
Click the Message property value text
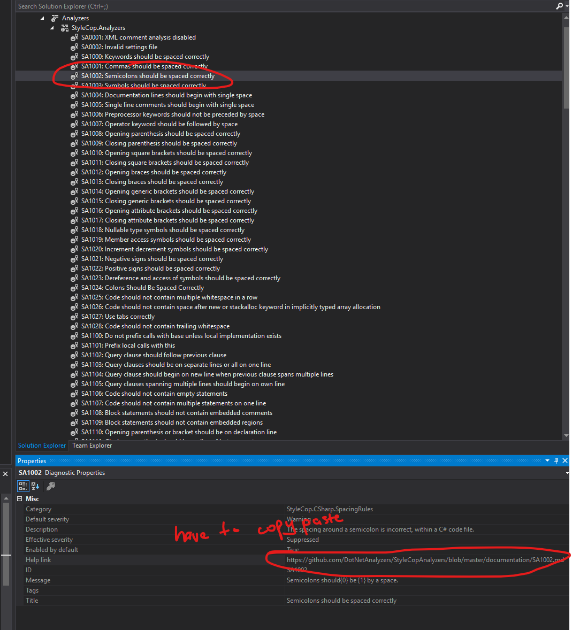click(342, 581)
